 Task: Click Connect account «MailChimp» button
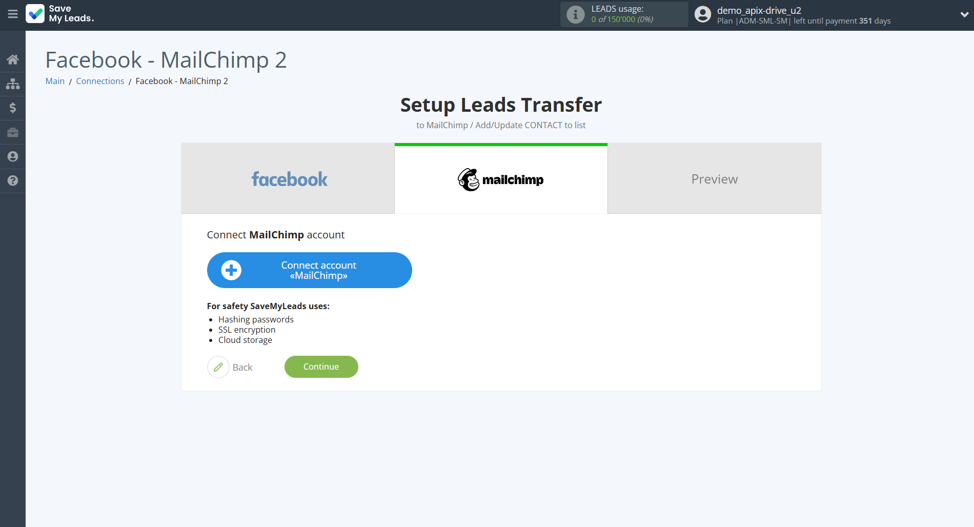[x=310, y=270]
